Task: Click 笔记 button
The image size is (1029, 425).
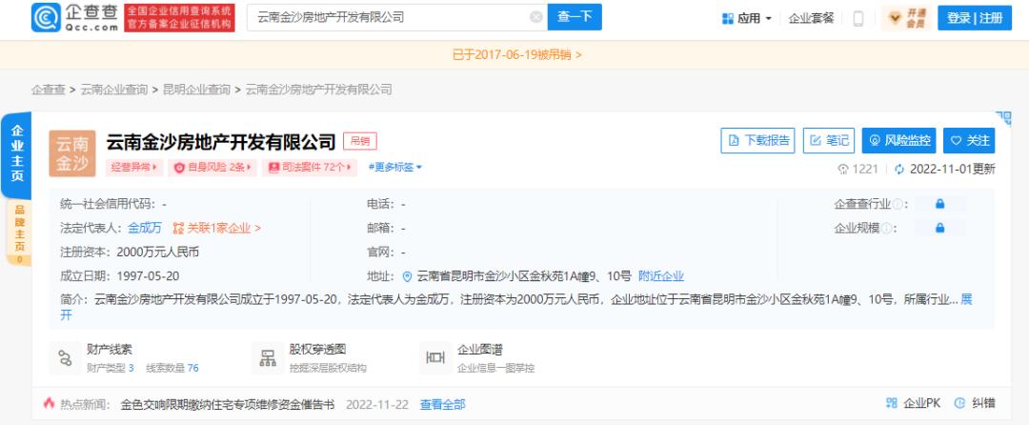Action: (829, 140)
